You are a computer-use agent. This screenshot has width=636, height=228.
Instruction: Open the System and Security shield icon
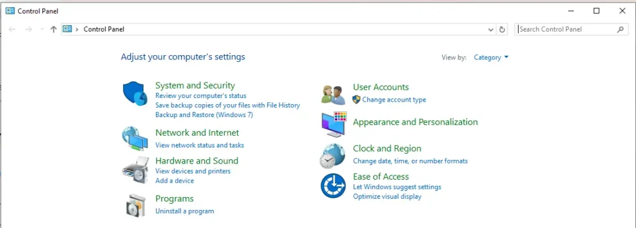click(135, 94)
